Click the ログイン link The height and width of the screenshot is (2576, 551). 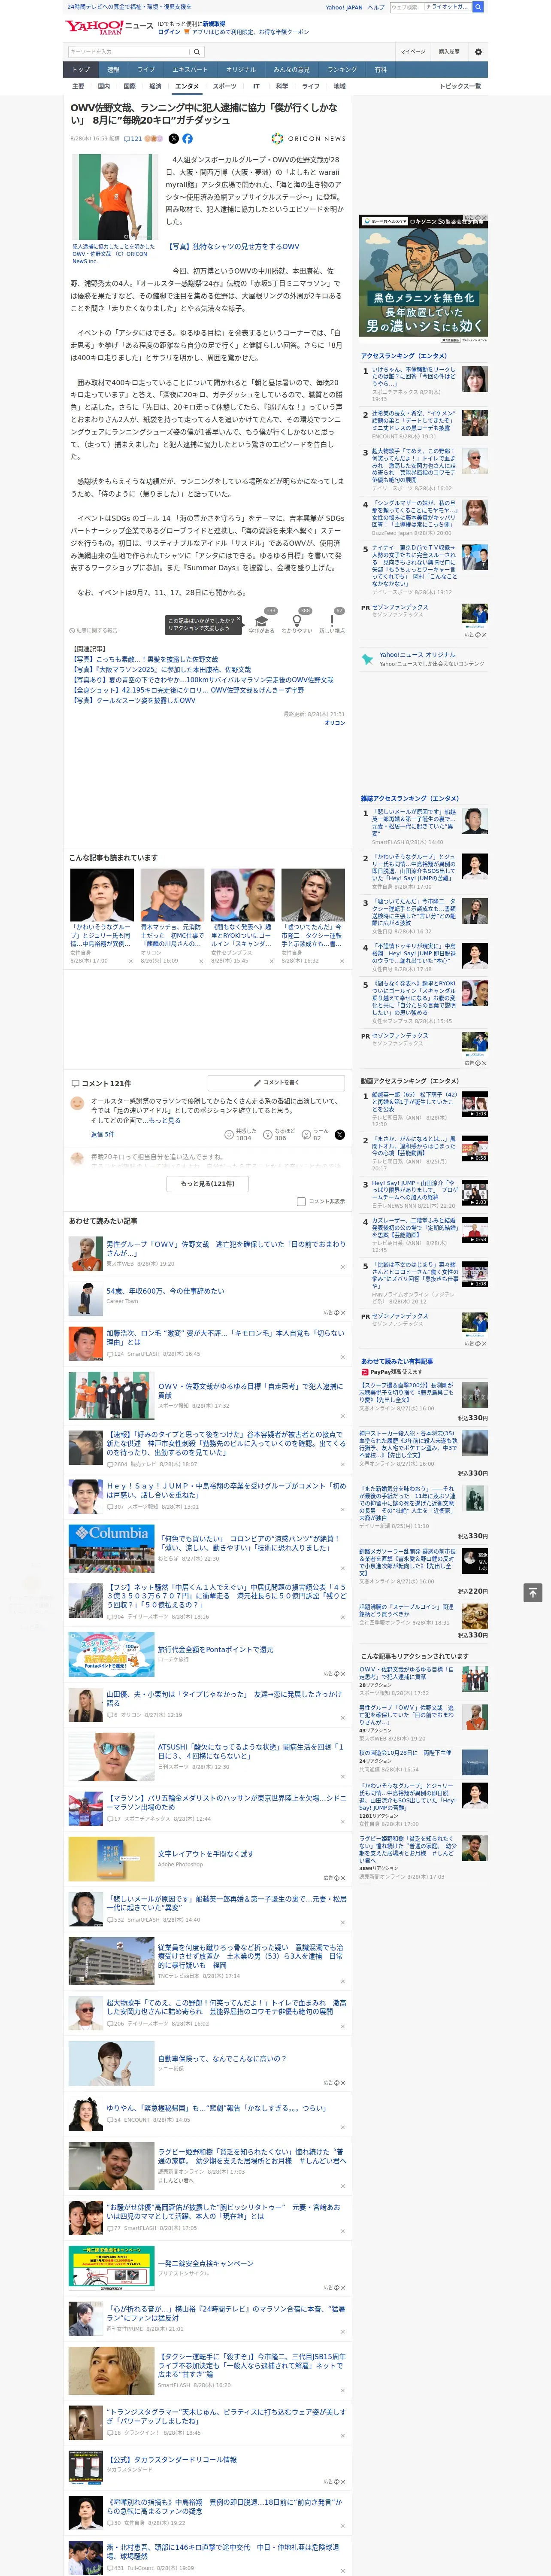169,32
